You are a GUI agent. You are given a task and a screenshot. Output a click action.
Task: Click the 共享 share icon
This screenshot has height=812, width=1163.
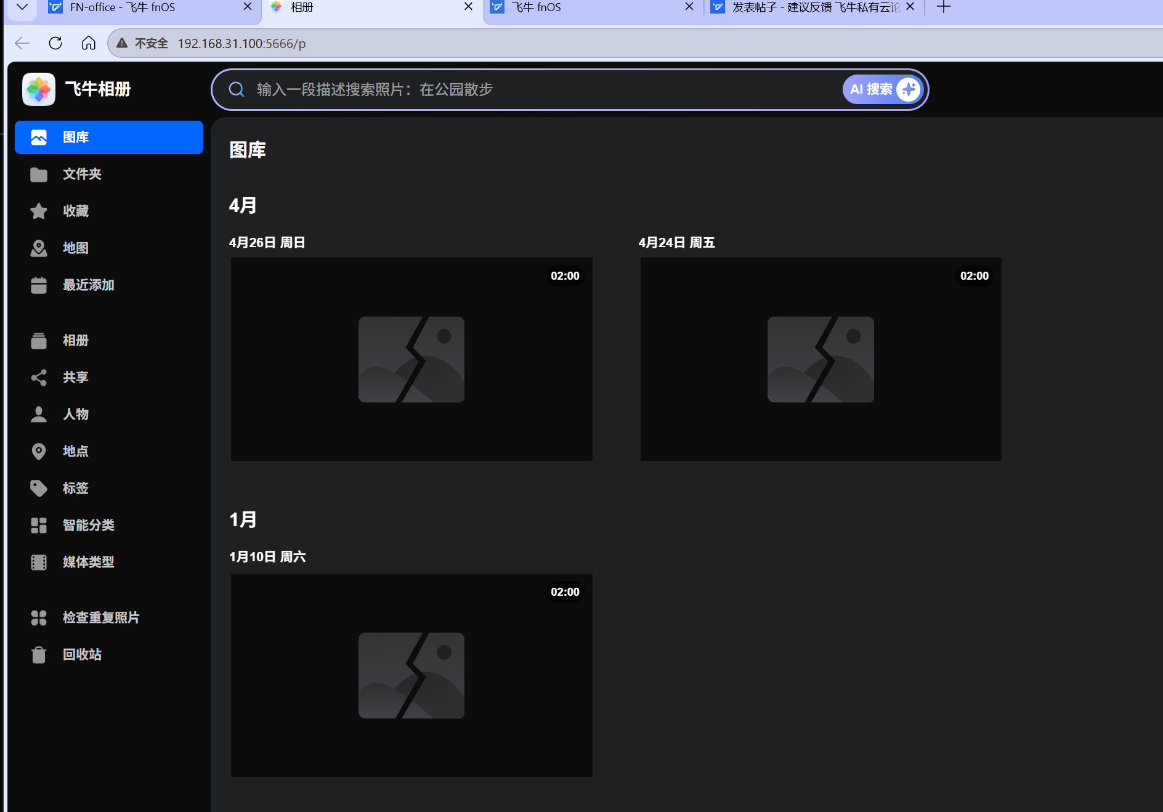39,378
